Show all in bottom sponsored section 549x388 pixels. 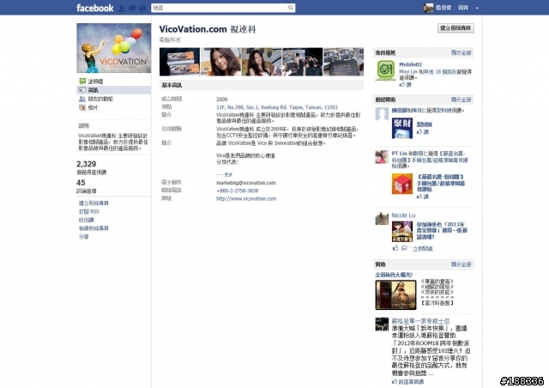point(461,264)
